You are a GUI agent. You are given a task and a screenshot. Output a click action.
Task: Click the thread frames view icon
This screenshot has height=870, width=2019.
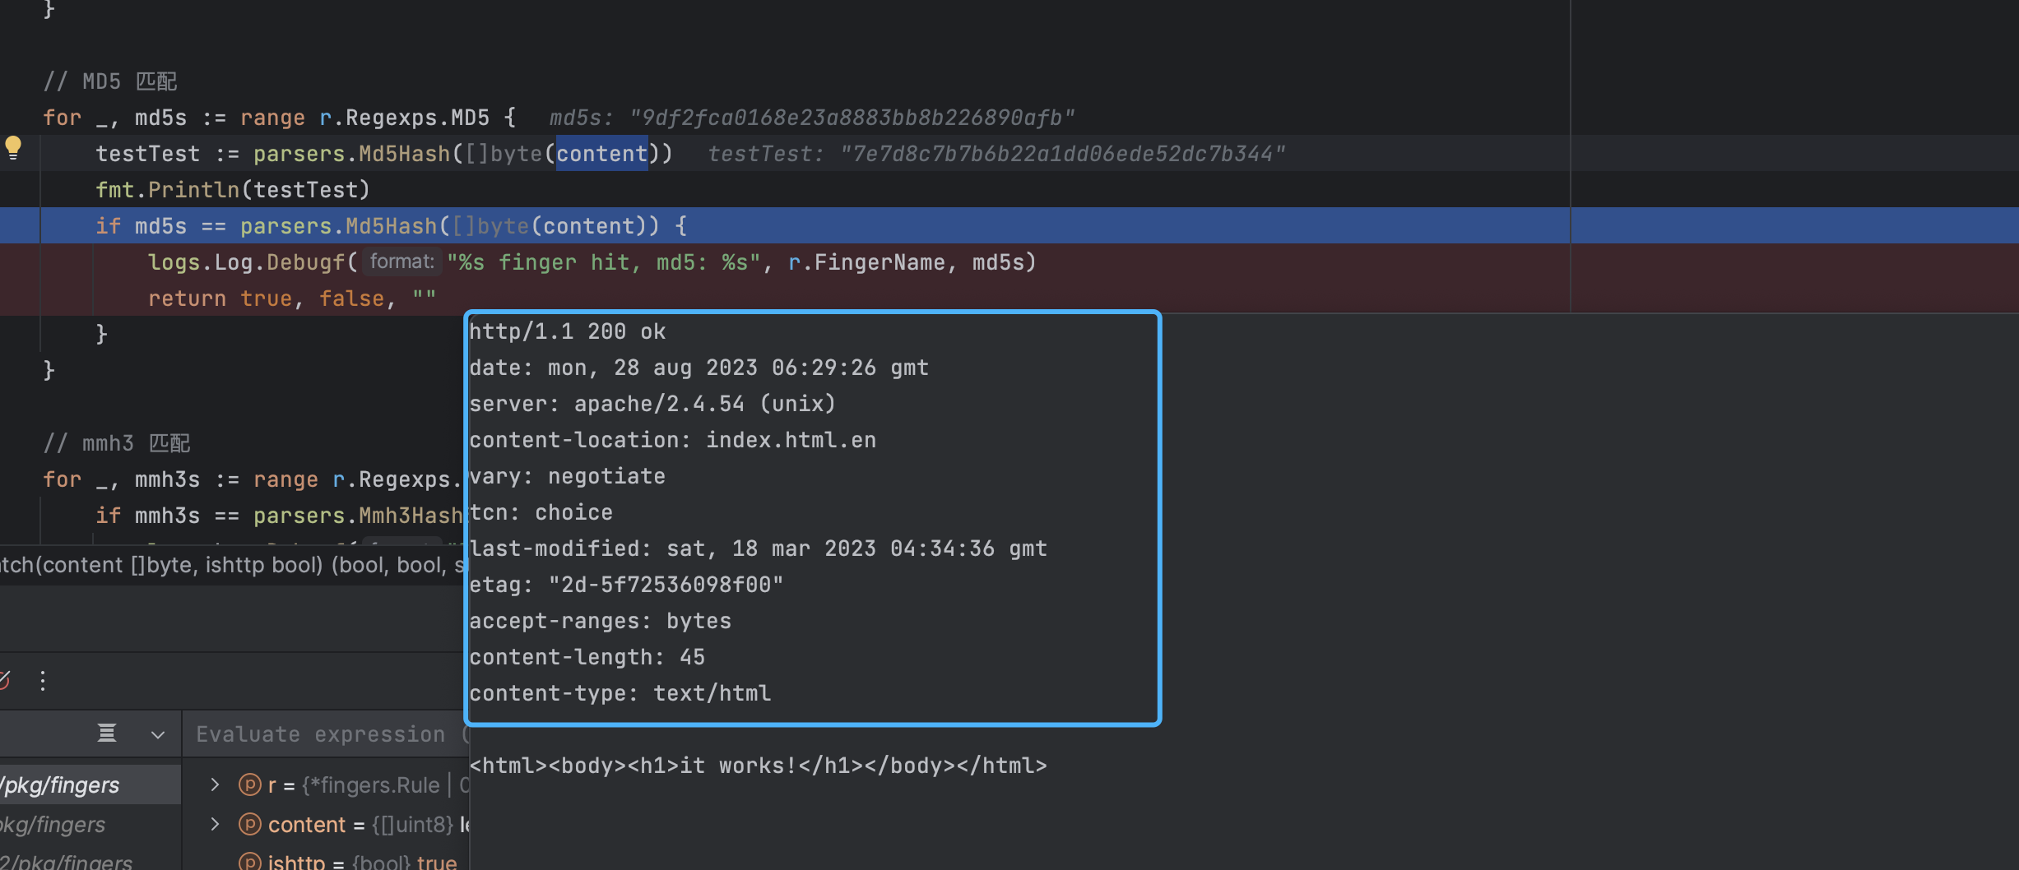tap(107, 733)
